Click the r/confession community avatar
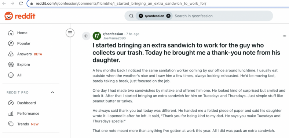The height and width of the screenshot is (138, 289). (97, 36)
